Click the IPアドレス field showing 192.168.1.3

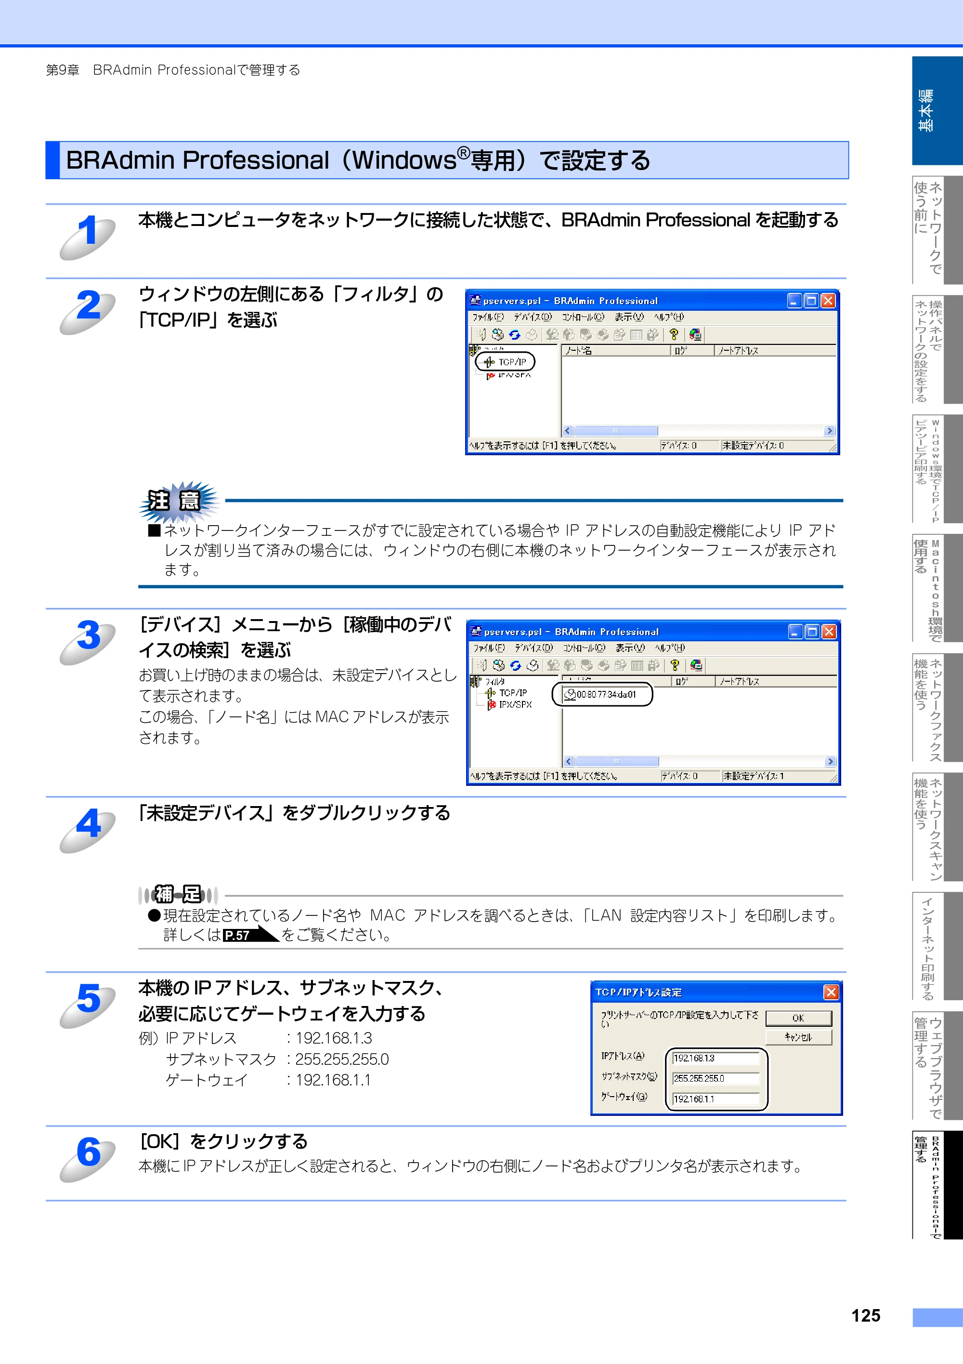coord(716,1058)
